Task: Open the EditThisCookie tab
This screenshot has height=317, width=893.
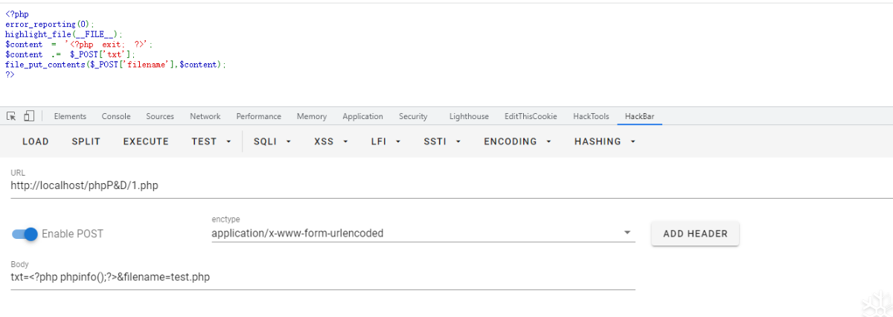Action: click(x=531, y=116)
